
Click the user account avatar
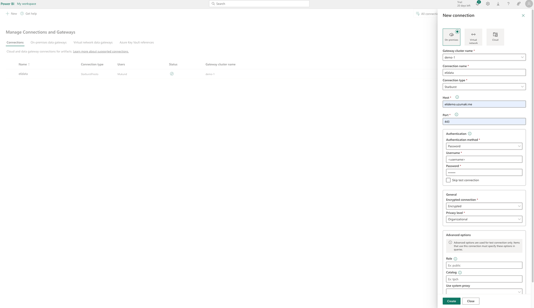click(x=529, y=4)
